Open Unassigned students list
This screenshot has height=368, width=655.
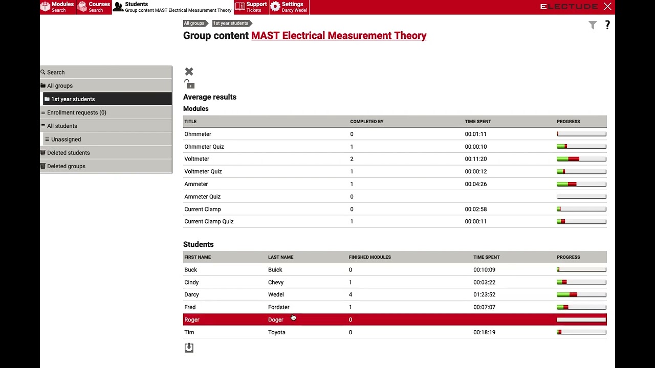point(107,139)
